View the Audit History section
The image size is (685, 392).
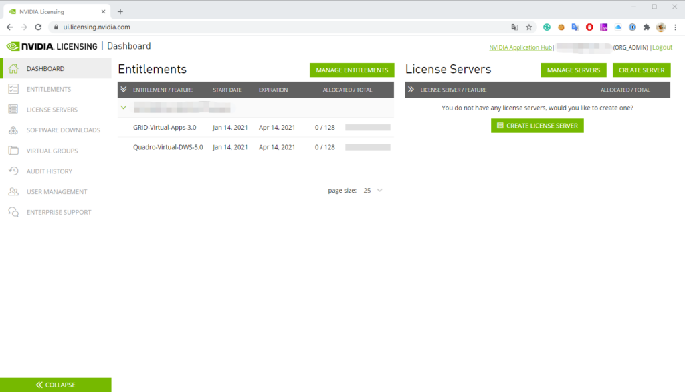coord(14,171)
